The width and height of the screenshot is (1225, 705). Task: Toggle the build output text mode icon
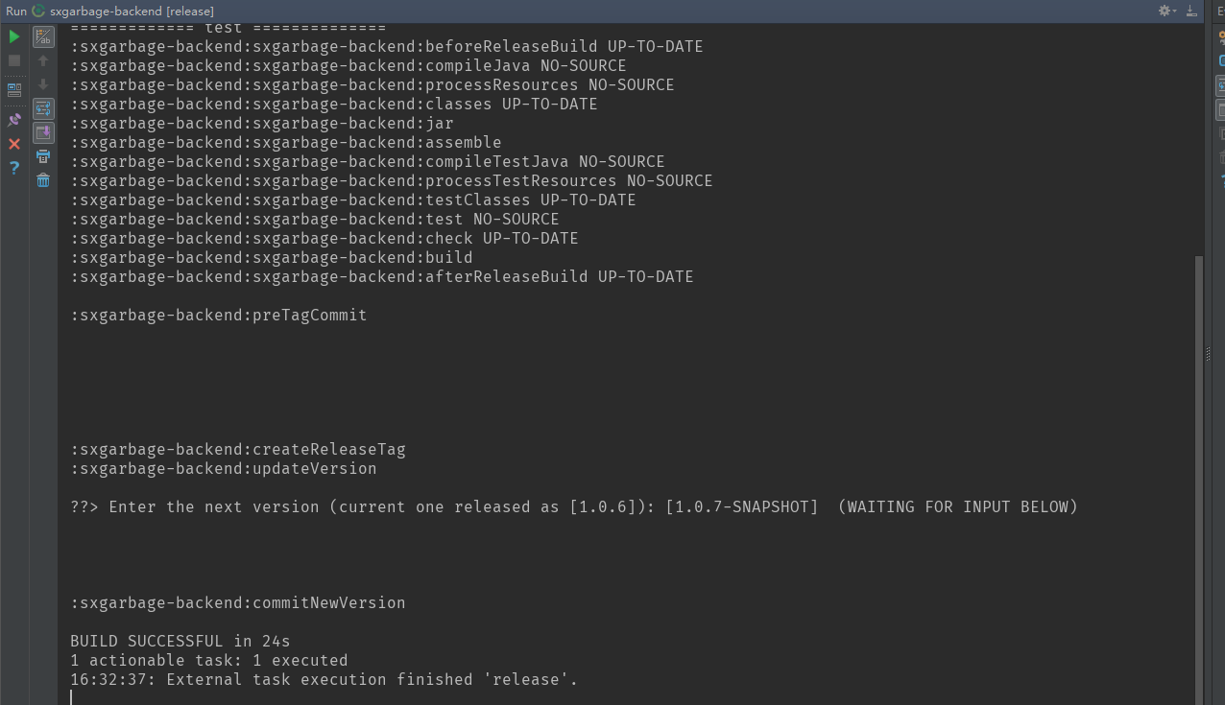[43, 36]
